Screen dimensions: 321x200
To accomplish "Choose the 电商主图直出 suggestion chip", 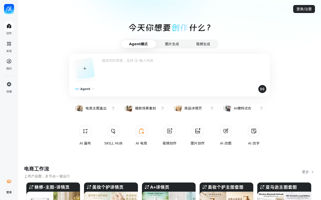I will [95, 108].
